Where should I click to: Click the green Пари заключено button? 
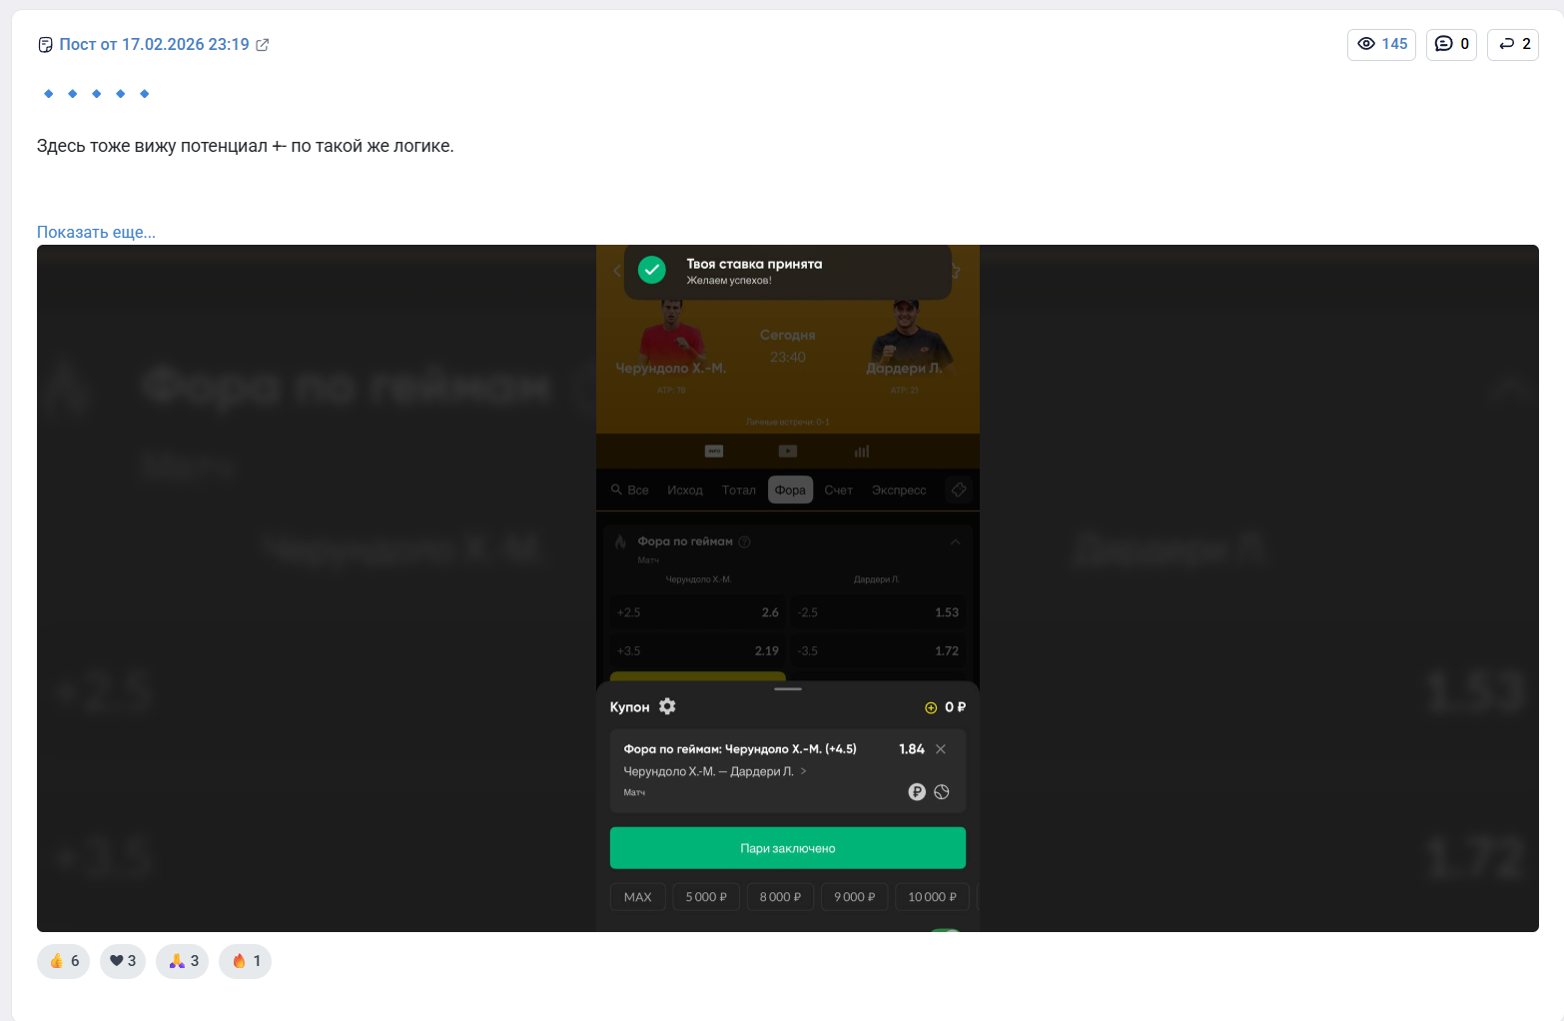(x=788, y=848)
